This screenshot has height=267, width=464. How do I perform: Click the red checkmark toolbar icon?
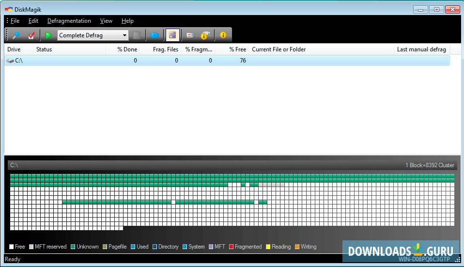tap(31, 35)
